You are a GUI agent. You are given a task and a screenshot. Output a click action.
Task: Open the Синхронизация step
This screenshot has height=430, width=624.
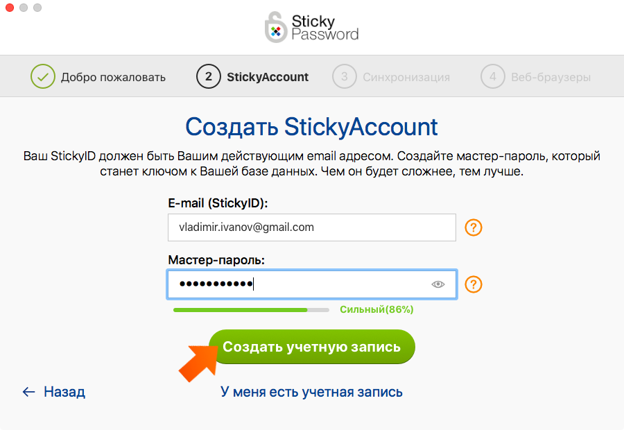coord(406,77)
